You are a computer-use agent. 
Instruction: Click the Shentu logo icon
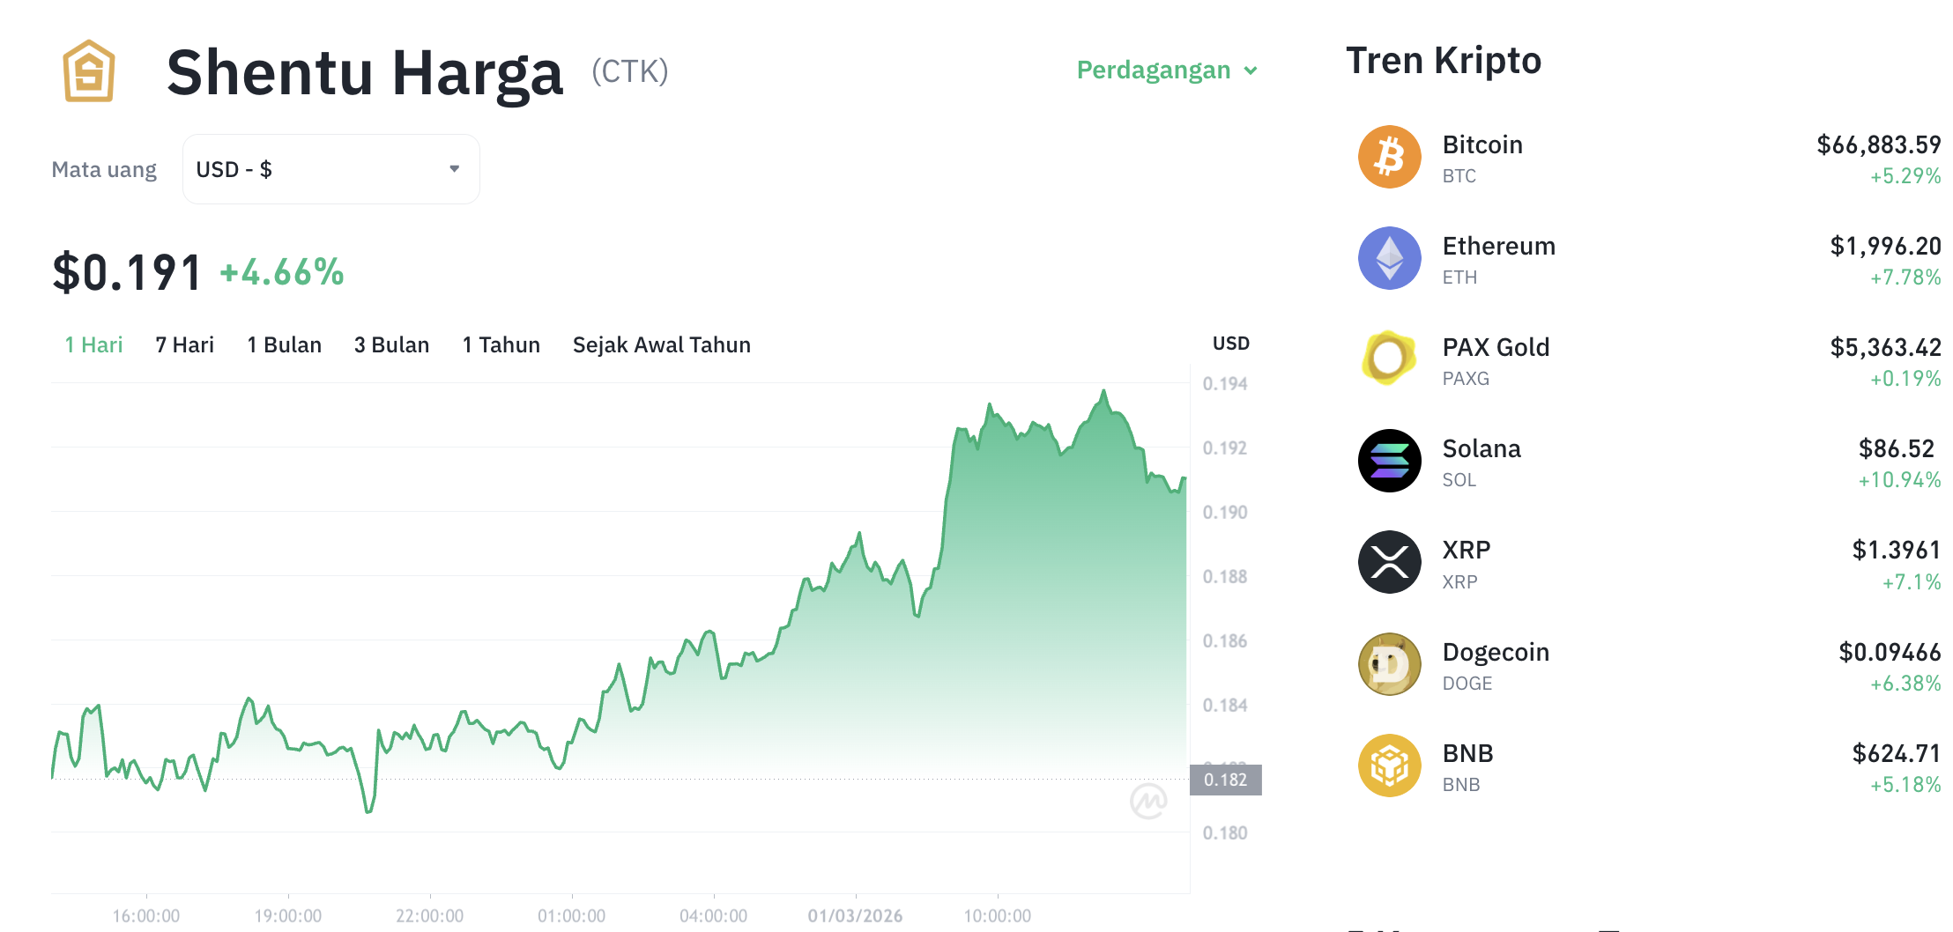(x=91, y=71)
